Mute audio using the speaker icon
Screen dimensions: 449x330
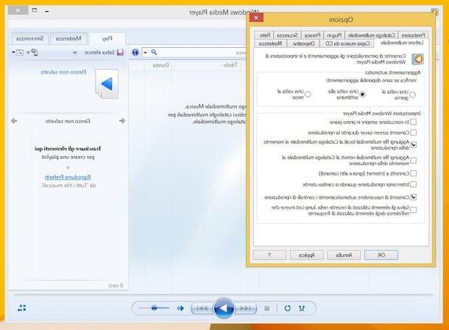pyautogui.click(x=180, y=308)
